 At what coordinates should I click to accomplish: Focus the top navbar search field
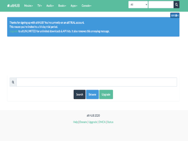[x=161, y=5]
